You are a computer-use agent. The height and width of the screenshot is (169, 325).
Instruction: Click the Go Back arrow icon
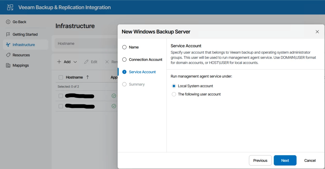8,22
